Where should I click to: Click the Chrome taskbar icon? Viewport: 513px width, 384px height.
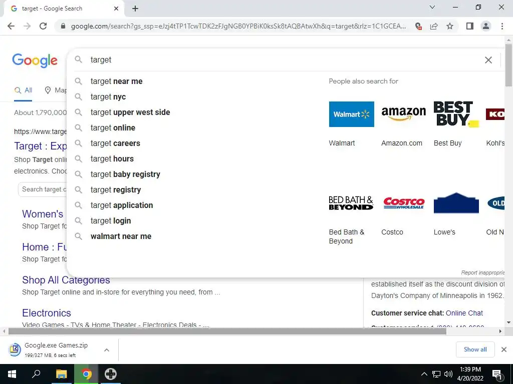pyautogui.click(x=86, y=374)
